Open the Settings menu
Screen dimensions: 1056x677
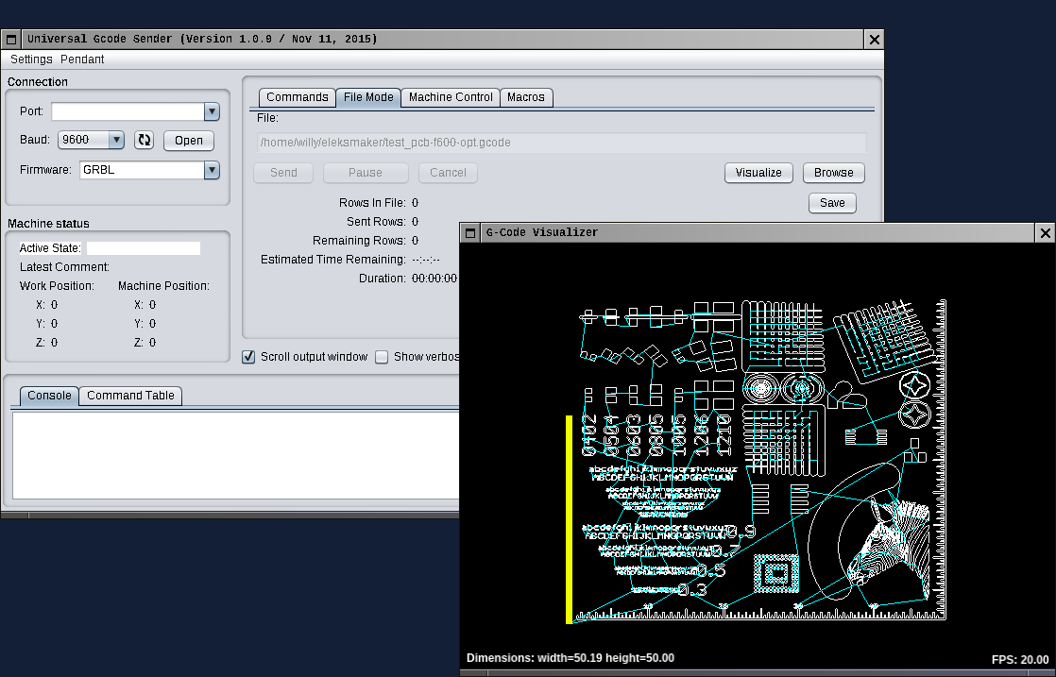pyautogui.click(x=31, y=59)
